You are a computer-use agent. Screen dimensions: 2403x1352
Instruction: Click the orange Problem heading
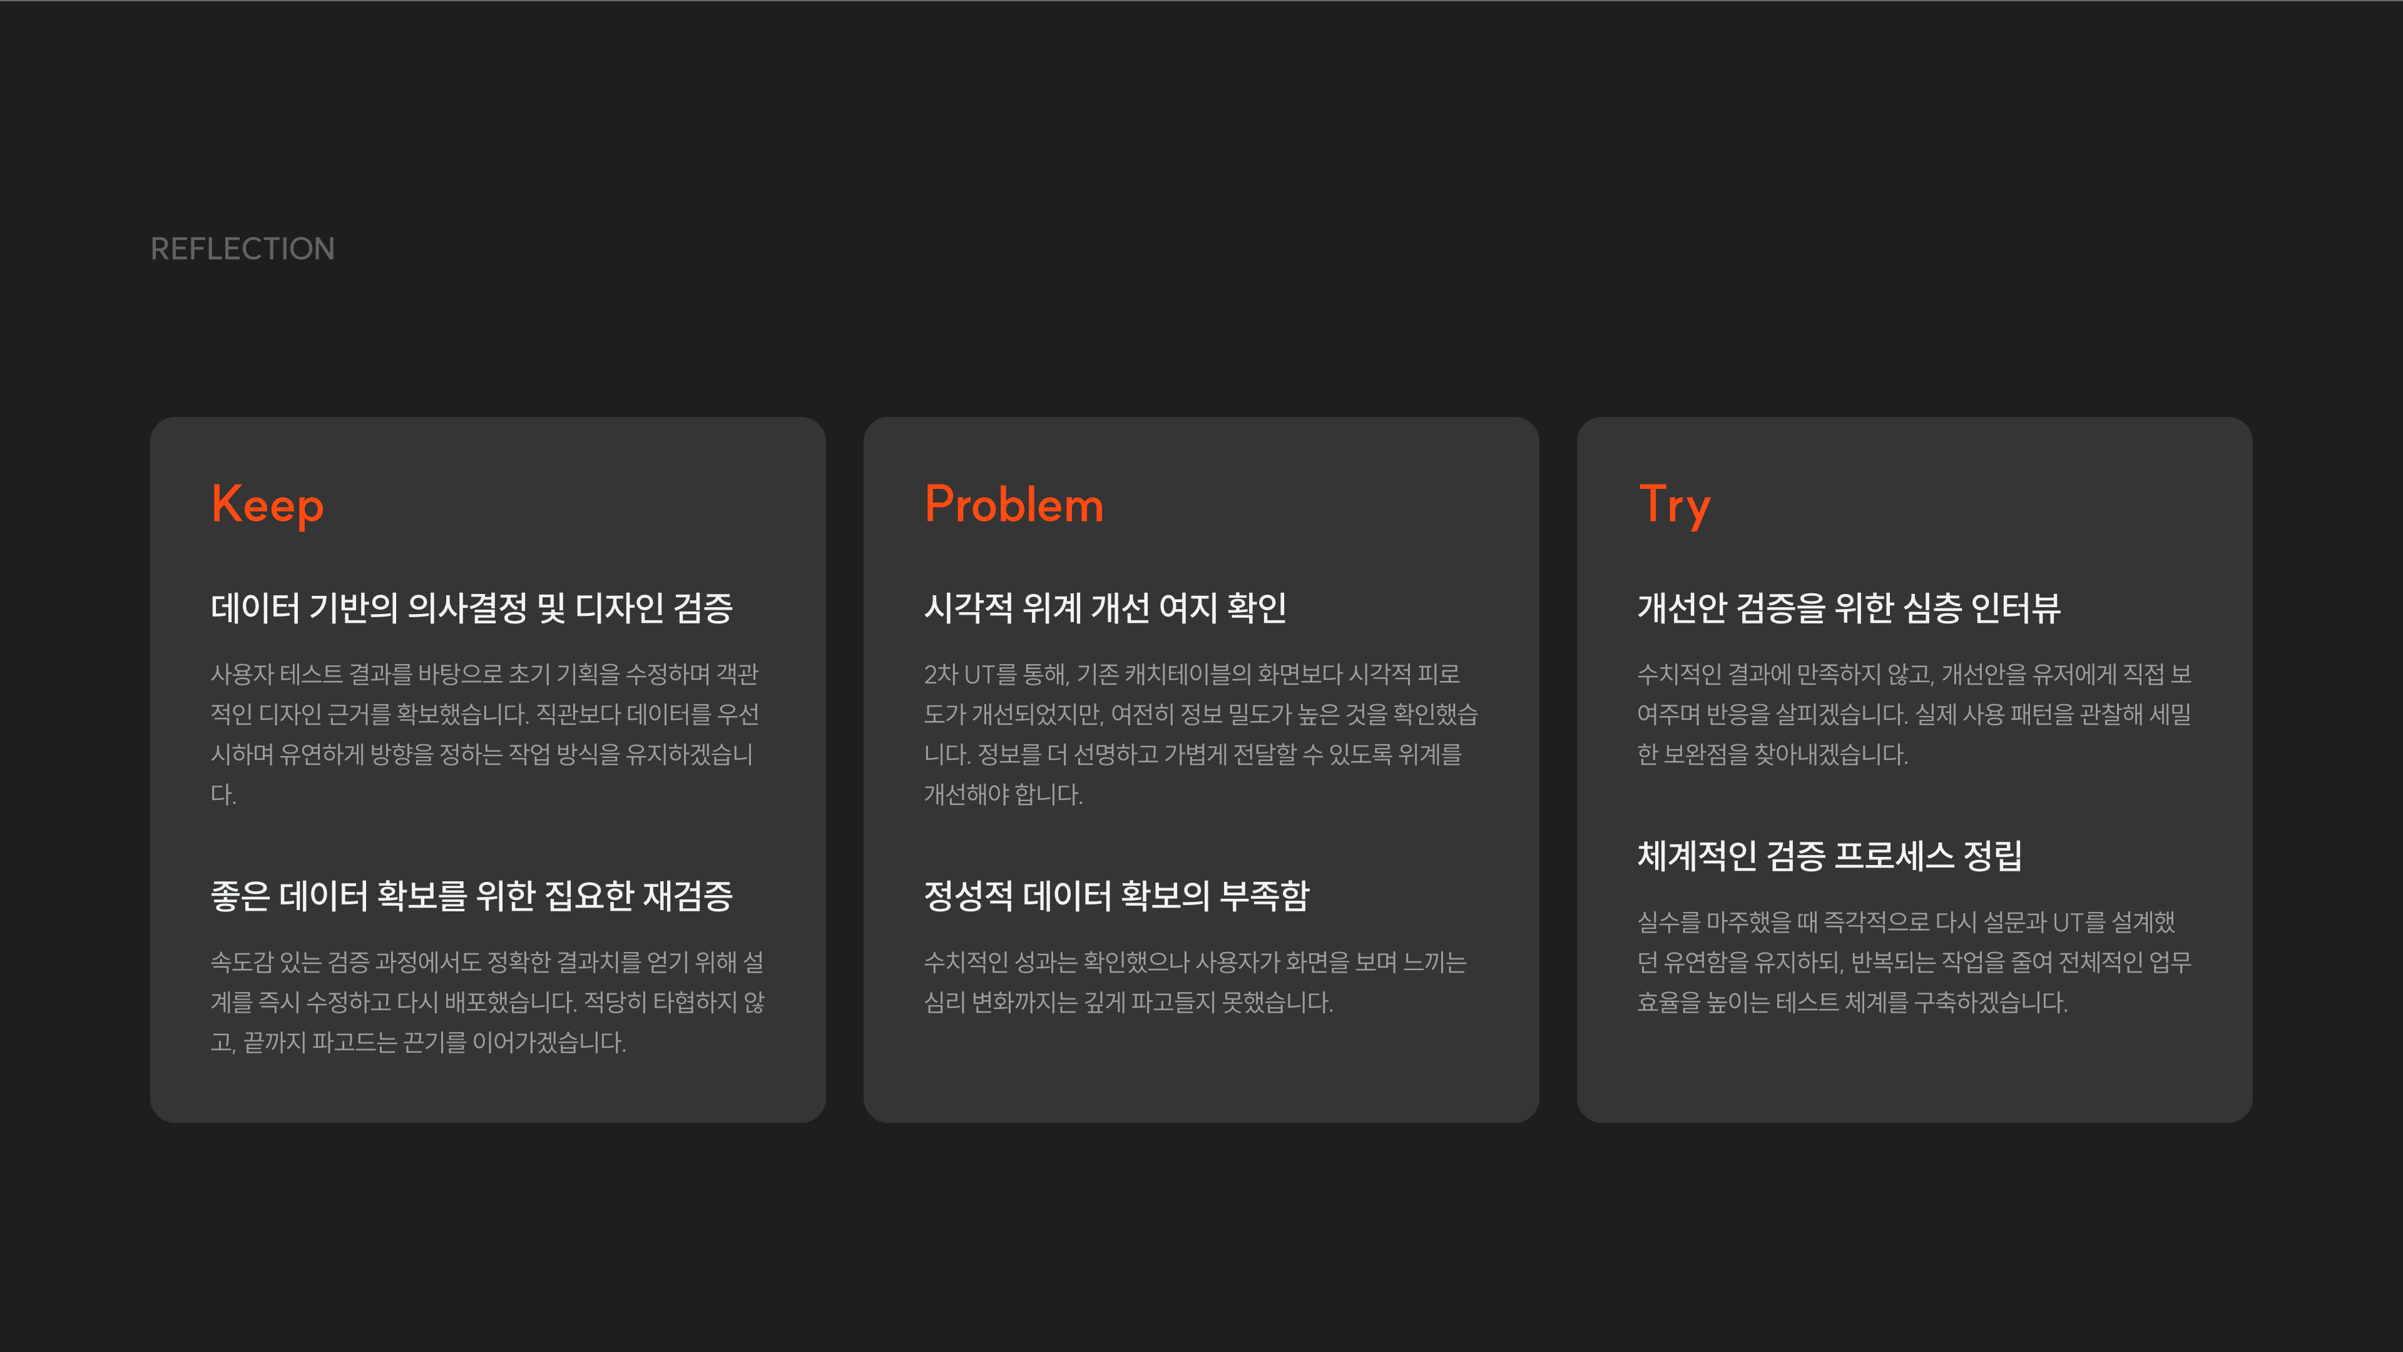[1014, 504]
